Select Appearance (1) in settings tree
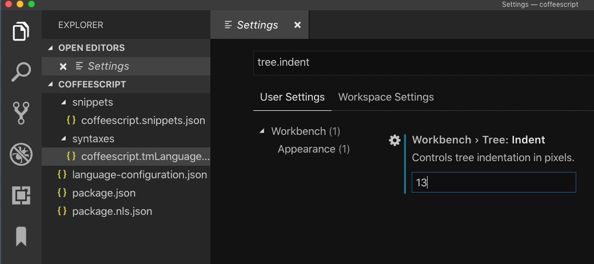The width and height of the screenshot is (594, 264). 313,149
